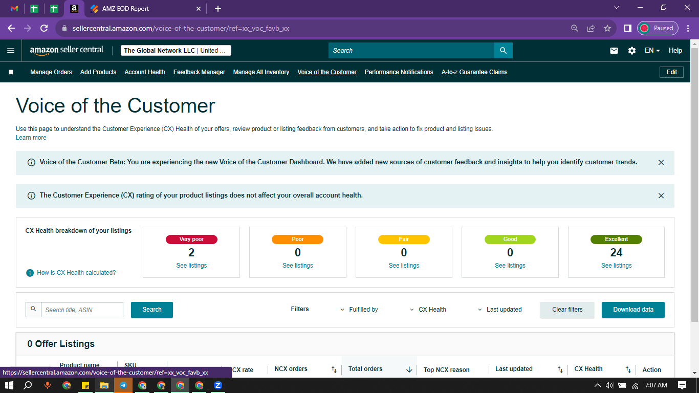Click the volume icon in the system tray
This screenshot has width=699, height=393.
609,385
